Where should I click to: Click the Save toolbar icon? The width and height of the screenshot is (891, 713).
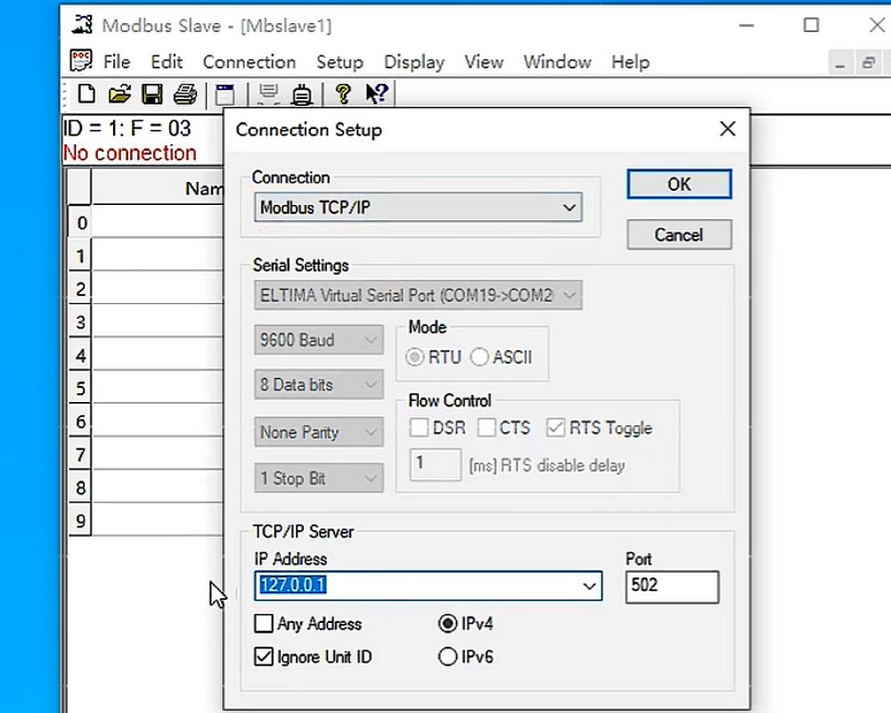pyautogui.click(x=151, y=94)
